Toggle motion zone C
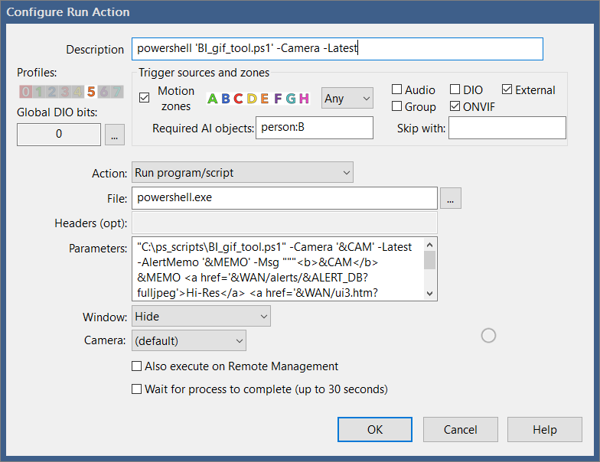The image size is (600, 462). coord(238,99)
